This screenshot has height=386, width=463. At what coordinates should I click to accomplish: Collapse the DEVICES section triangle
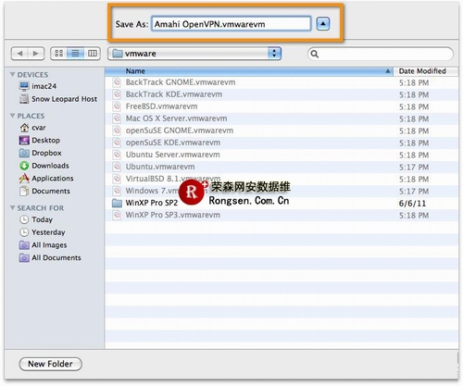click(x=12, y=74)
